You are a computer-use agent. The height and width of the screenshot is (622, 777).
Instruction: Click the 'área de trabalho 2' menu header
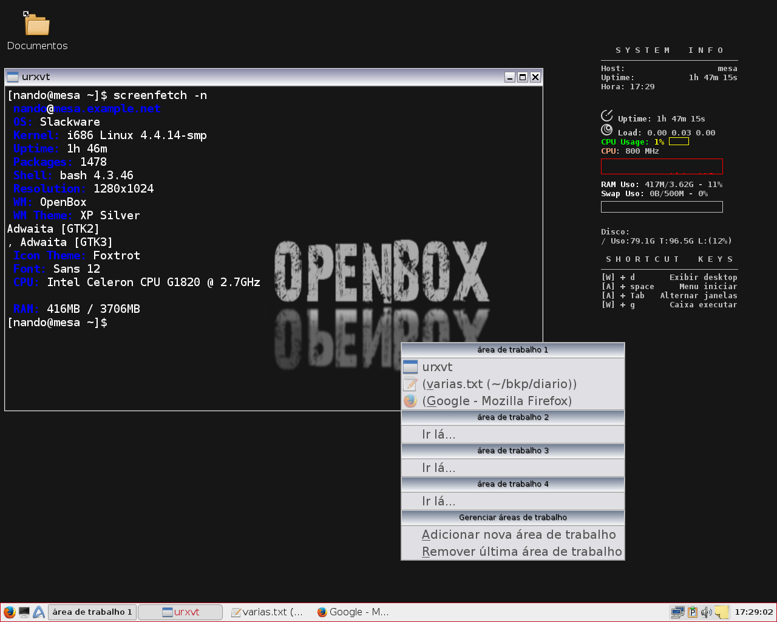click(513, 417)
